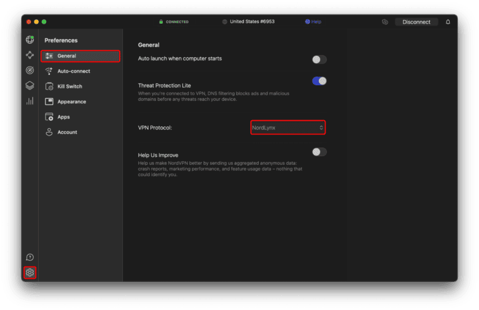Switch to Auto-connect preferences

click(74, 71)
